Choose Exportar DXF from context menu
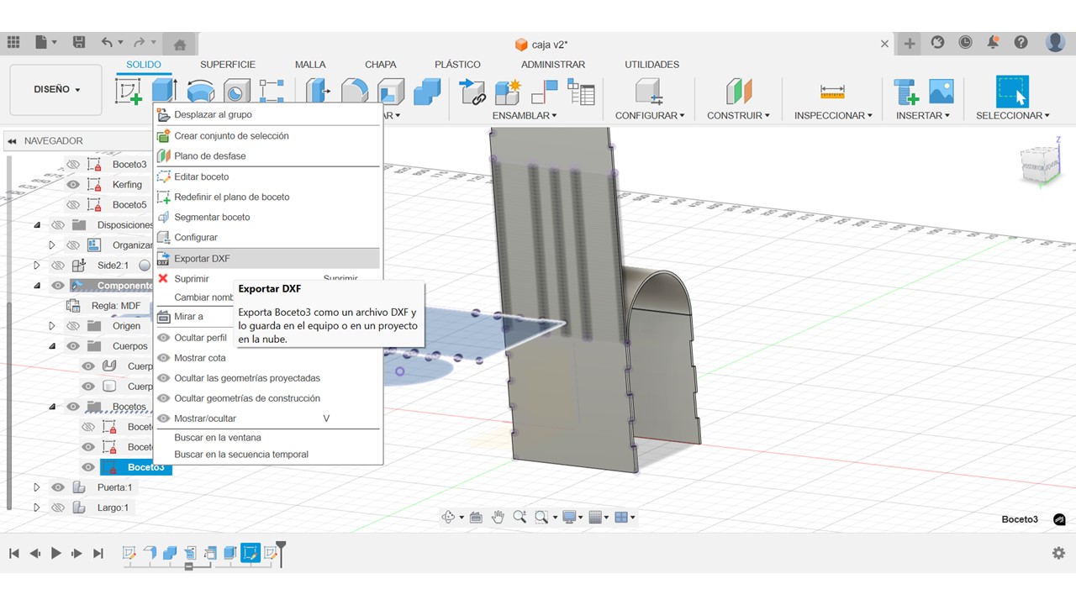Screen dimensions: 1076x605 click(x=202, y=259)
